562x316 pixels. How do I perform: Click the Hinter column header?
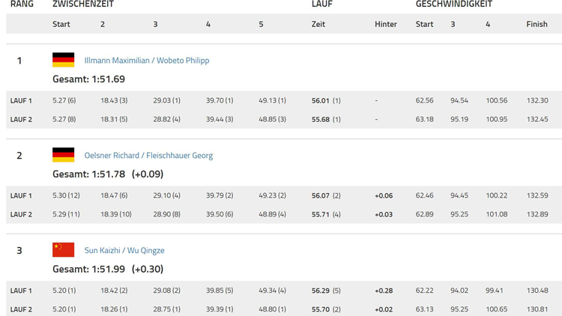(x=385, y=24)
